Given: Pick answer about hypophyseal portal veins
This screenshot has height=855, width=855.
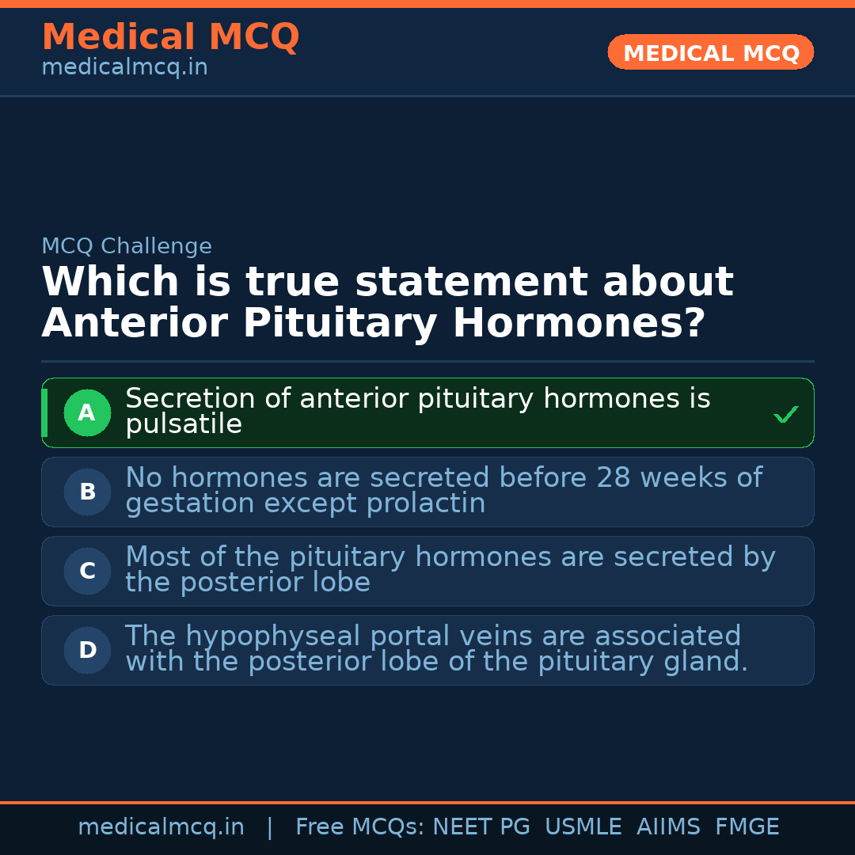Looking at the screenshot, I should point(435,649).
